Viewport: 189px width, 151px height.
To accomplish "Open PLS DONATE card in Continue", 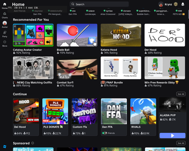I will click(x=55, y=117).
